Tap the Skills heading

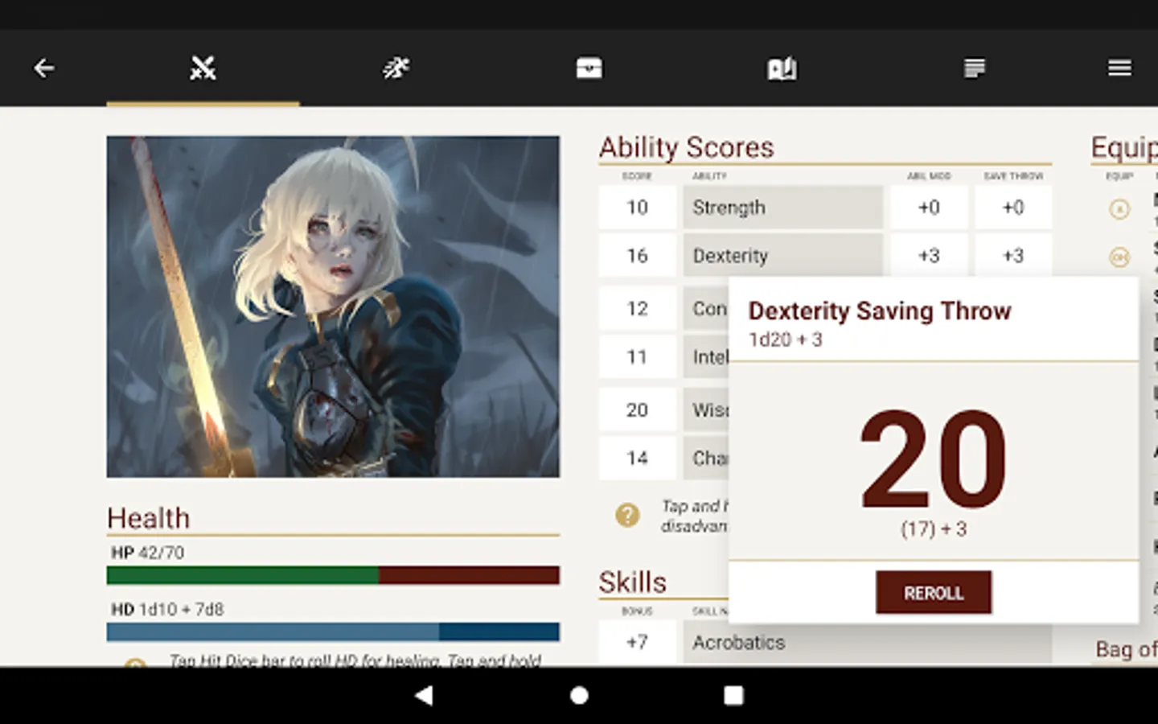[x=633, y=582]
